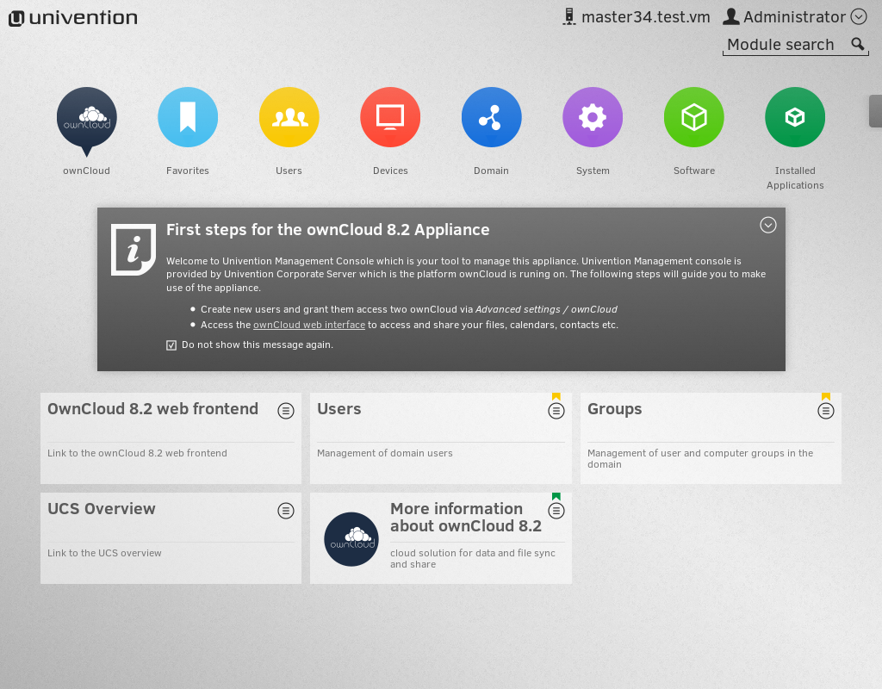This screenshot has height=689, width=882.
Task: Toggle yellow favorite bookmark on Users tile
Action: (556, 397)
